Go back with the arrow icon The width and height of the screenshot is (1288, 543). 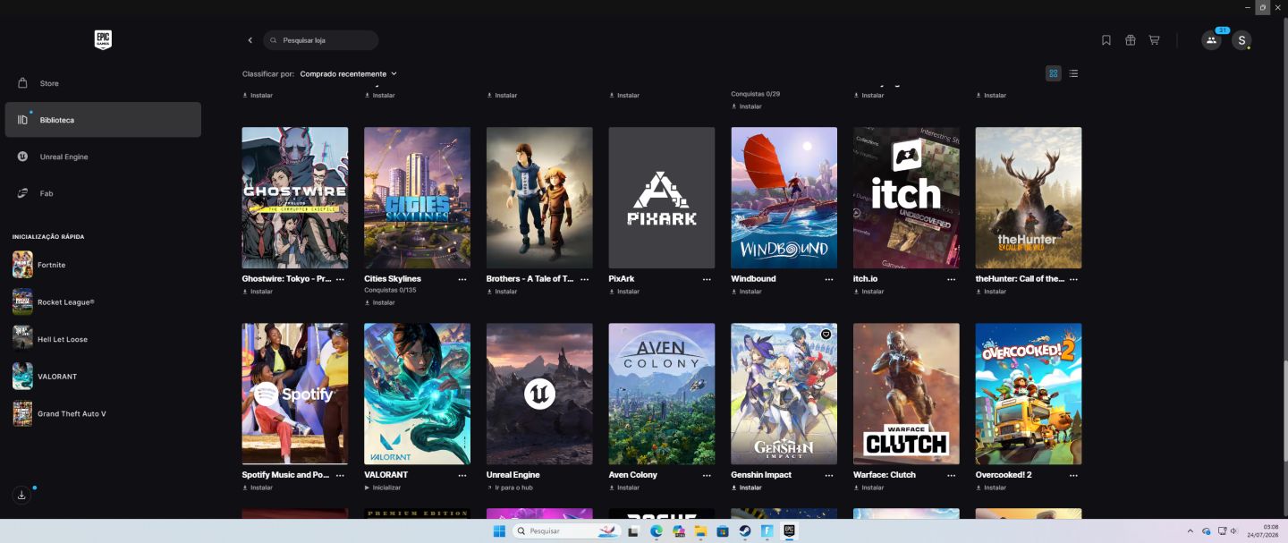(x=250, y=40)
